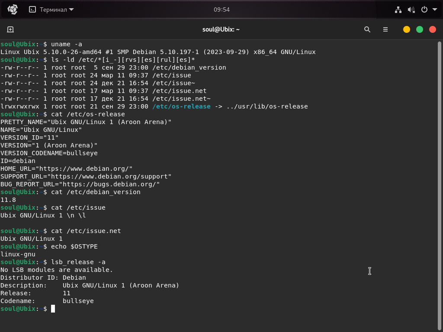
Task: Click the /etc/debian_version listing row
Action: (113, 68)
